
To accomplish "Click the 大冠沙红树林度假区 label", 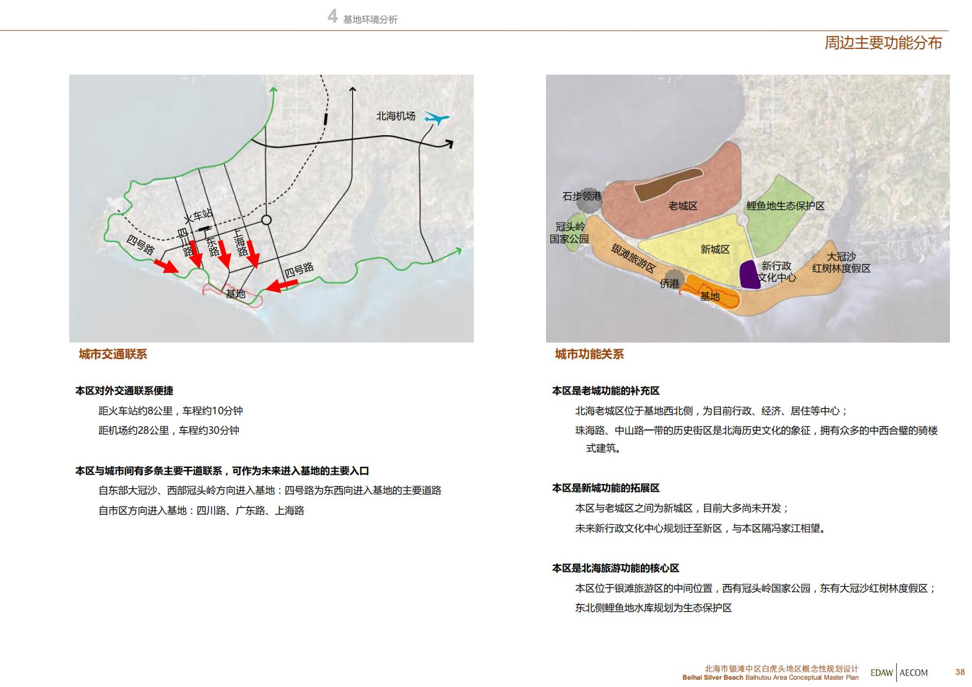I will pos(841,262).
